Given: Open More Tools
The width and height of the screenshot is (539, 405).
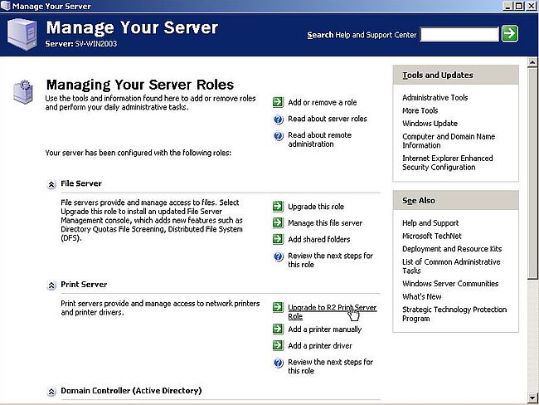Looking at the screenshot, I should pyautogui.click(x=420, y=110).
